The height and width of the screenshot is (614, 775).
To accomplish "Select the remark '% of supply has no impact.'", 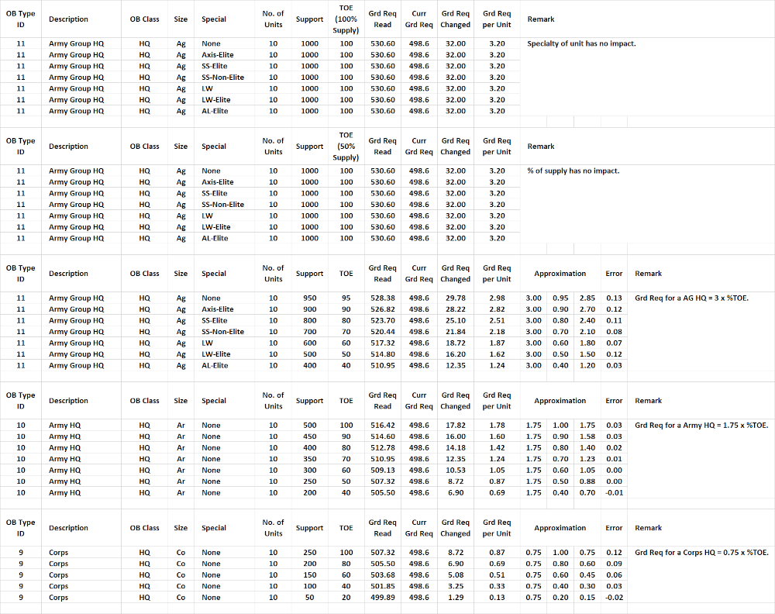I will coord(573,171).
